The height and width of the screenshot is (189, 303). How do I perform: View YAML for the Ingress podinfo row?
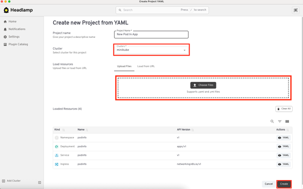point(284,164)
